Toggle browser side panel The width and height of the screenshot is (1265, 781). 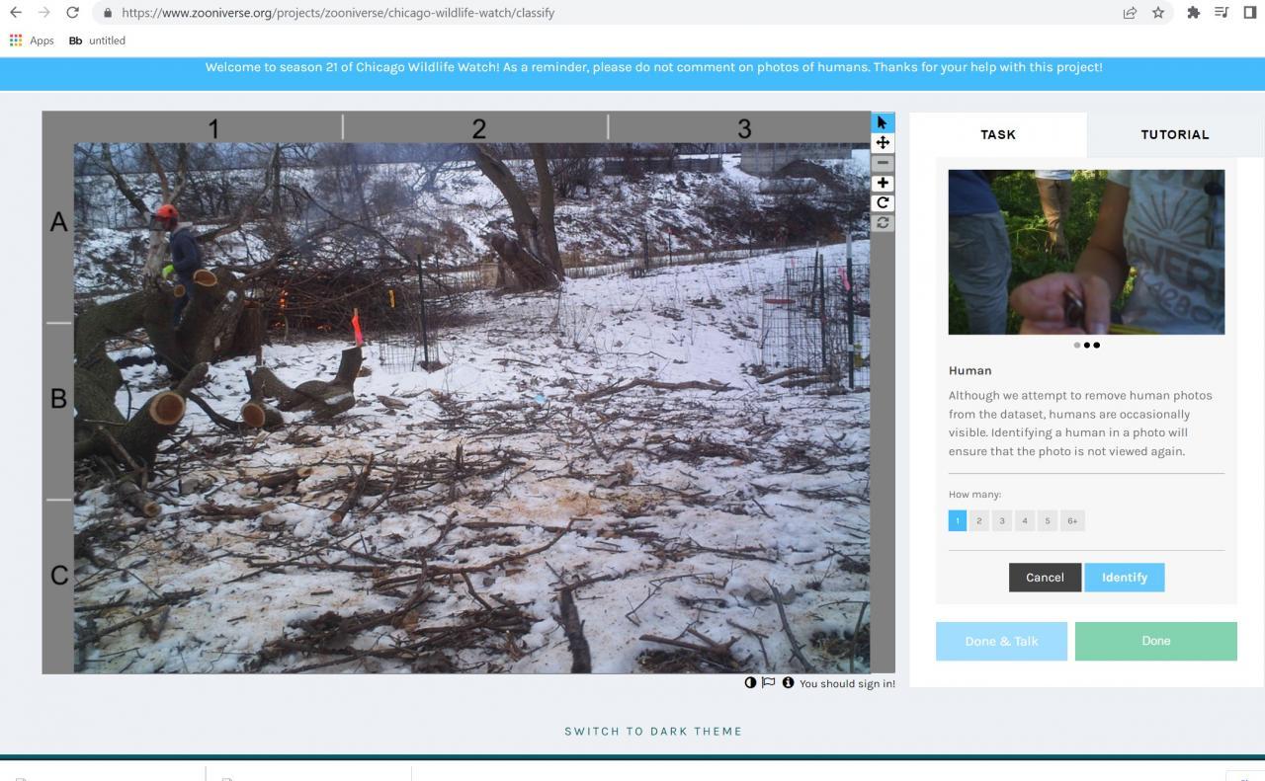pos(1249,13)
